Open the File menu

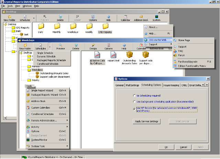(x=3, y=6)
